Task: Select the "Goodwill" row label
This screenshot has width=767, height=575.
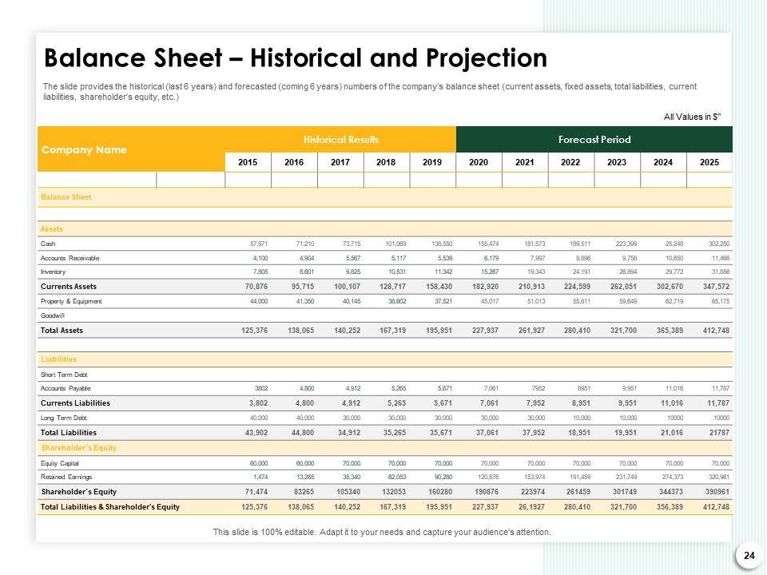Action: click(54, 315)
